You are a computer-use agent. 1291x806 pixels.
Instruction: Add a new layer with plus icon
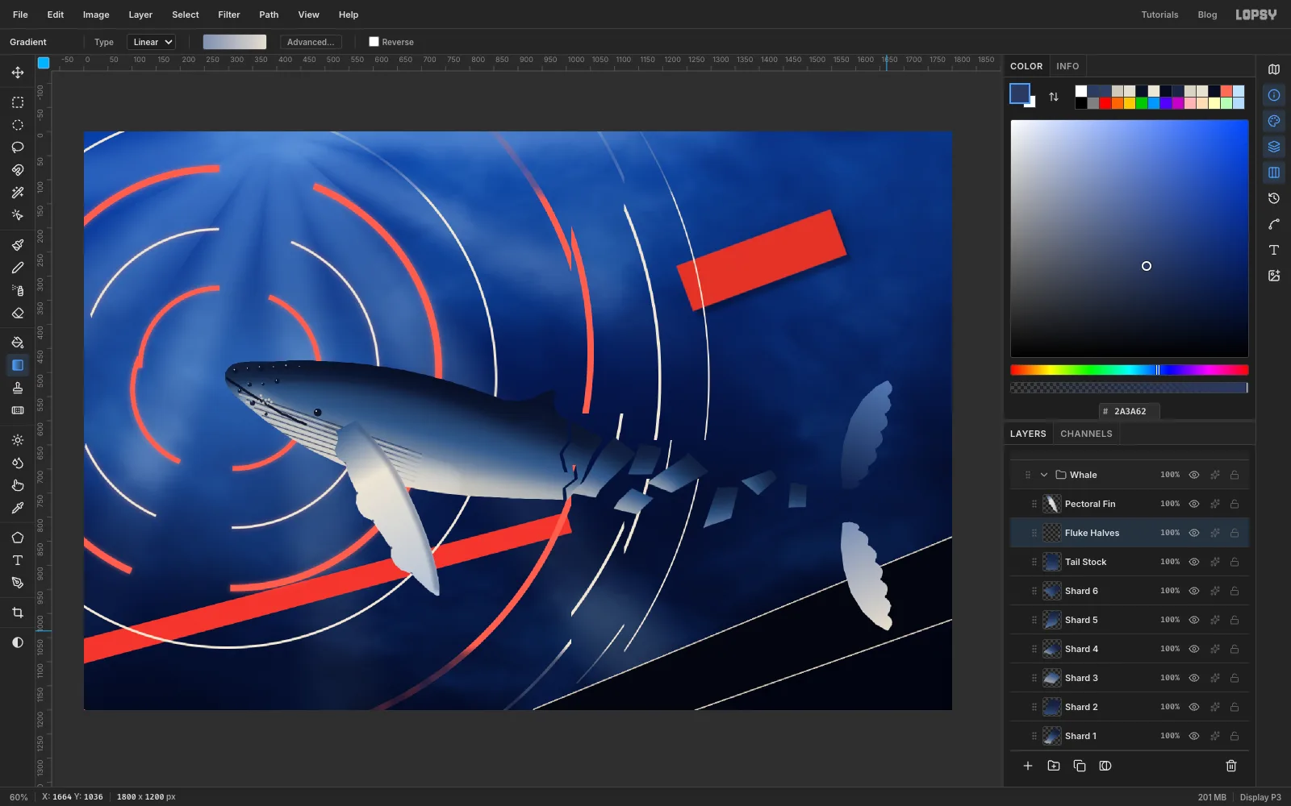[1028, 766]
